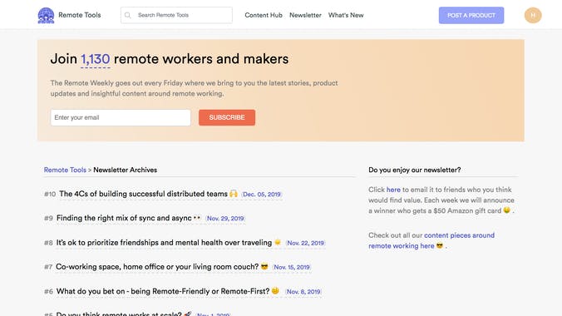Click the 1,130 subscriber count link
Viewport: 562px width, 316px height.
coord(96,59)
